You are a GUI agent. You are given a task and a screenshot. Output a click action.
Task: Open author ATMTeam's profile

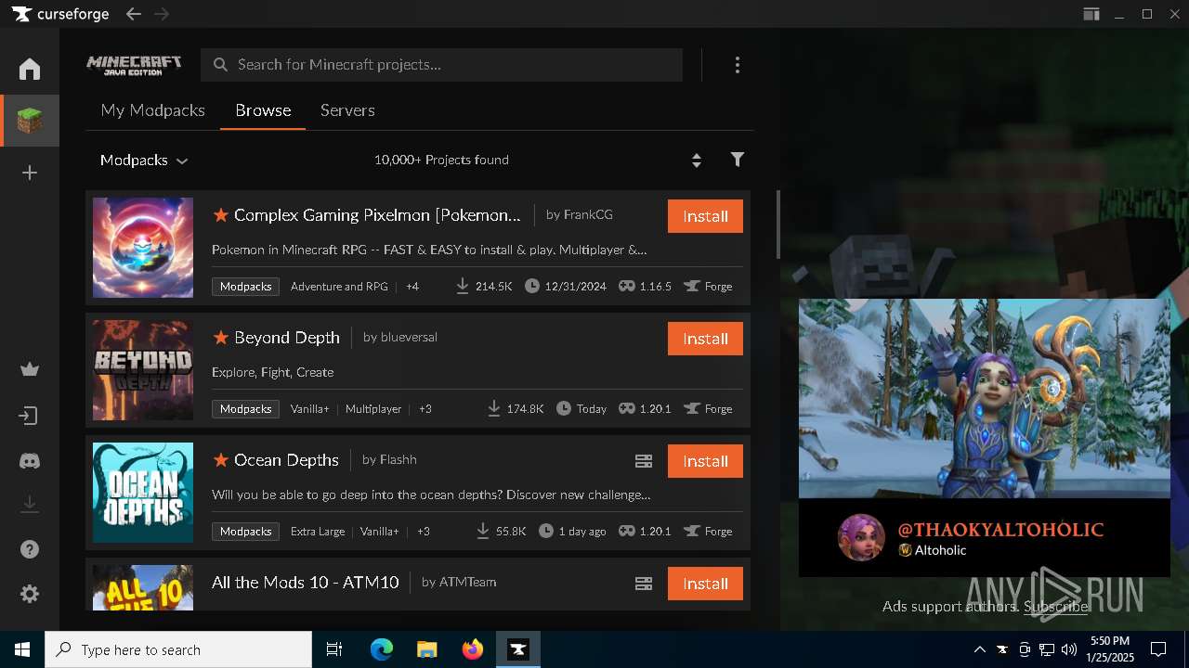pos(467,582)
